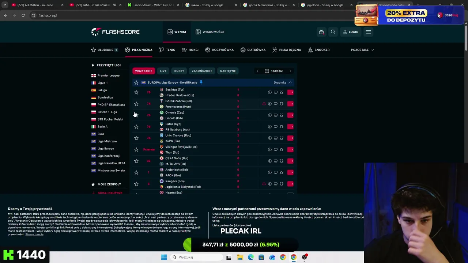Collapse the Liga Europy Kwalifikacje section
The image size is (468, 263).
pos(290,83)
